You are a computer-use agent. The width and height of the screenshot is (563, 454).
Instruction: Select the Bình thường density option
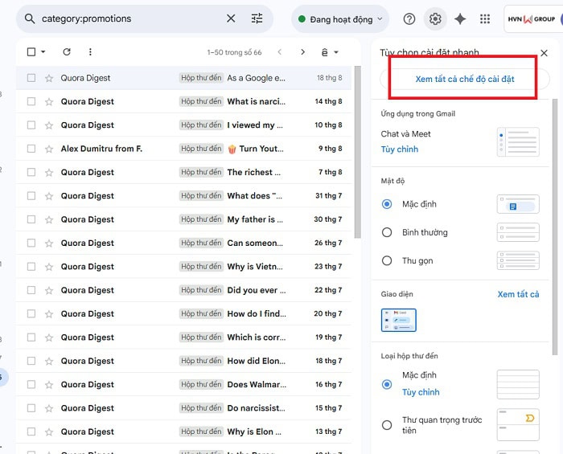point(387,232)
